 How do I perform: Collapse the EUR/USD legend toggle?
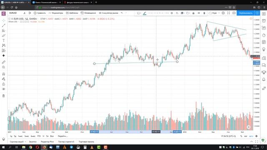pyautogui.click(x=9, y=19)
